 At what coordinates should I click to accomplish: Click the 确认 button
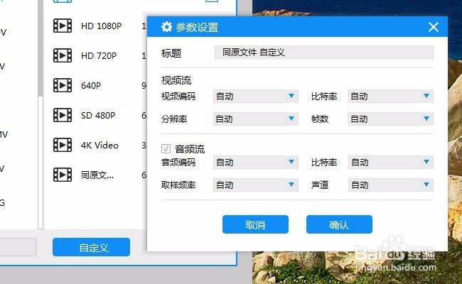point(339,224)
